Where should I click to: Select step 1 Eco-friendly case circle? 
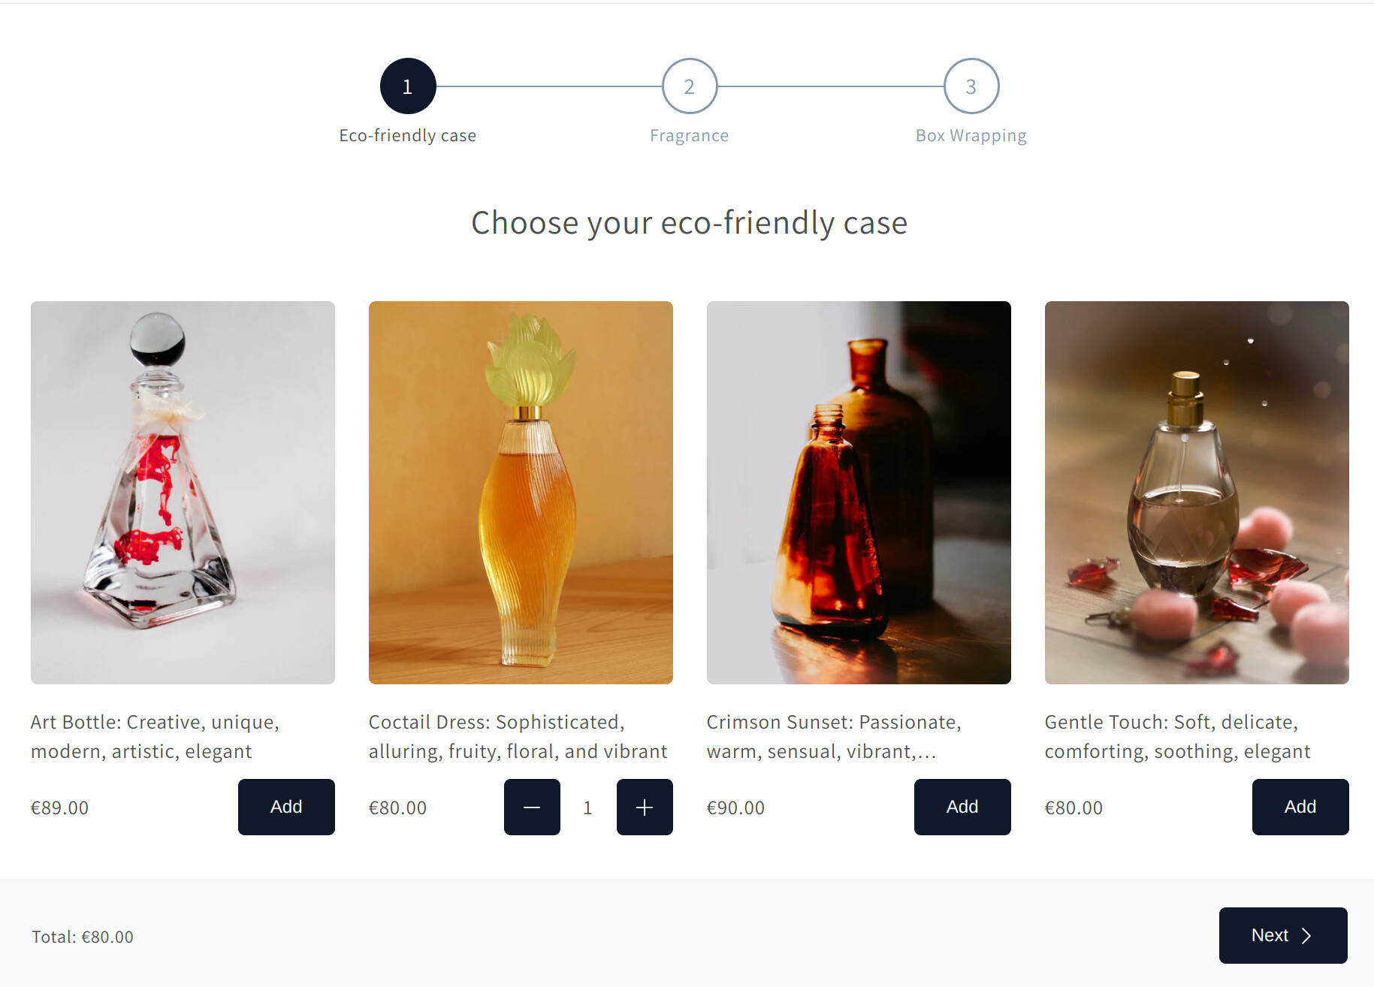click(408, 86)
